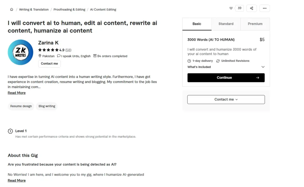Image resolution: width=304 pixels, height=187 pixels.
Task: Click the five-star rating icons
Action: coord(48,50)
